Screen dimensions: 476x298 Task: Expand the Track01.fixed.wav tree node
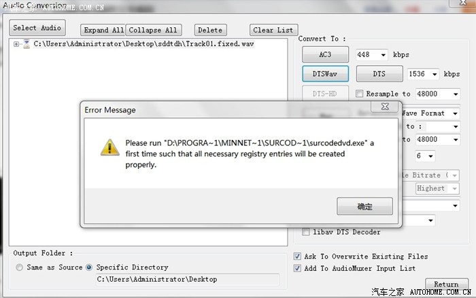pyautogui.click(x=16, y=44)
